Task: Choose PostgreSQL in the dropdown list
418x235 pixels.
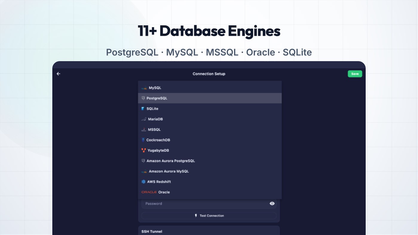Action: 210,98
